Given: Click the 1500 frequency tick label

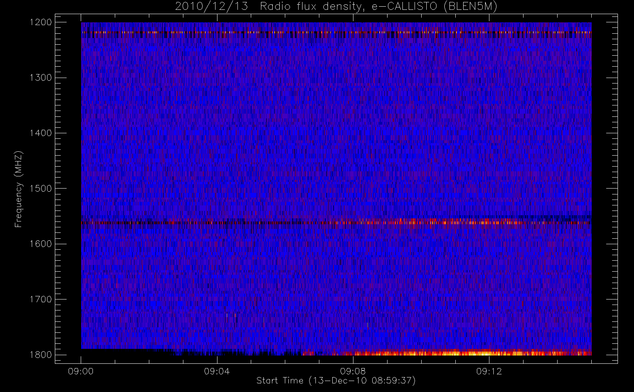Looking at the screenshot, I should (x=41, y=189).
